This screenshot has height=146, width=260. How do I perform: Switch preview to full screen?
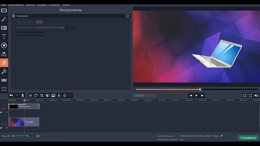pyautogui.click(x=251, y=96)
